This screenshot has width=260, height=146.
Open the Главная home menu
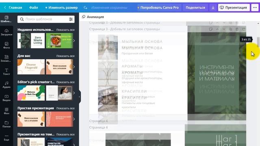click(x=15, y=8)
